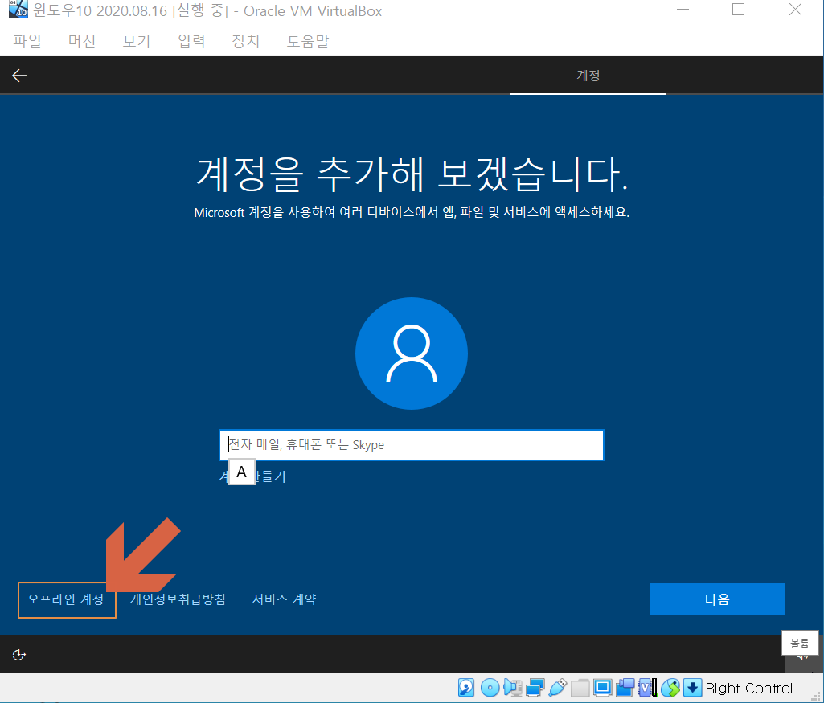Viewport: 824px width, 703px height.
Task: Click the network adapters status icon
Action: tap(535, 687)
